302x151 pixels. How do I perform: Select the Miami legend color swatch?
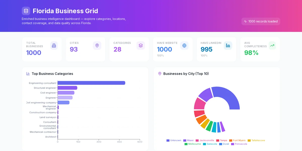tap(185, 140)
